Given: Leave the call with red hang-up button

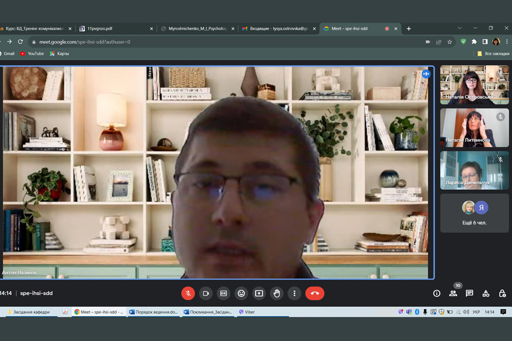Looking at the screenshot, I should tap(315, 293).
